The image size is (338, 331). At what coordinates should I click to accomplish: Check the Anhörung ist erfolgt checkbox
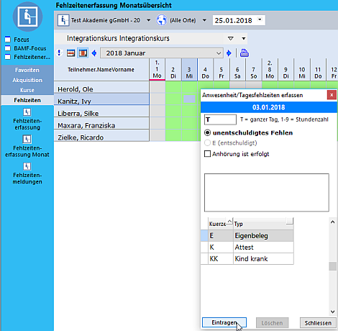point(207,154)
